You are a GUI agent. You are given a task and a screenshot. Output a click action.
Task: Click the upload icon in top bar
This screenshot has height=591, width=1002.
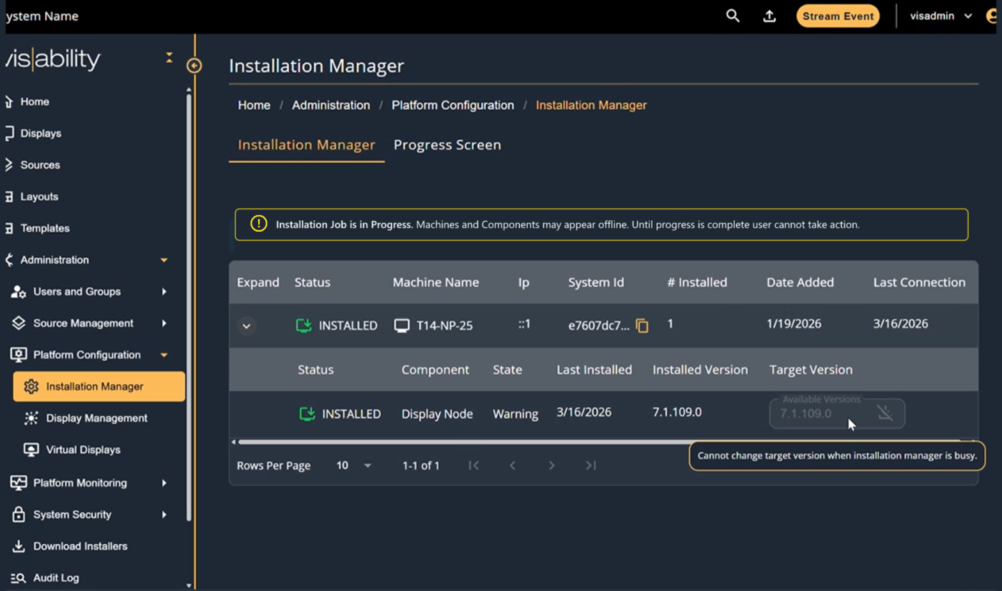[x=769, y=16]
